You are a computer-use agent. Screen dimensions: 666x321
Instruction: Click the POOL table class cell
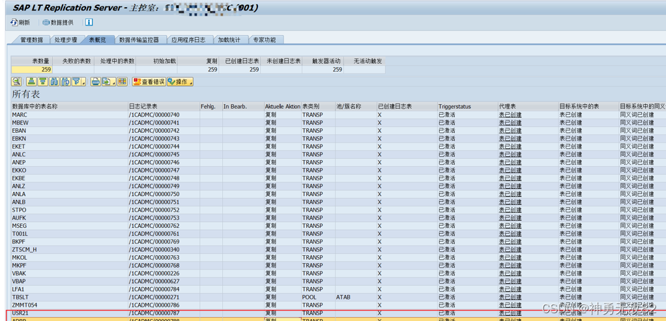point(318,297)
